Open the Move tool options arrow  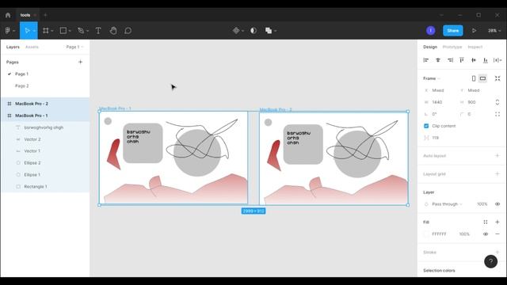[x=34, y=31]
